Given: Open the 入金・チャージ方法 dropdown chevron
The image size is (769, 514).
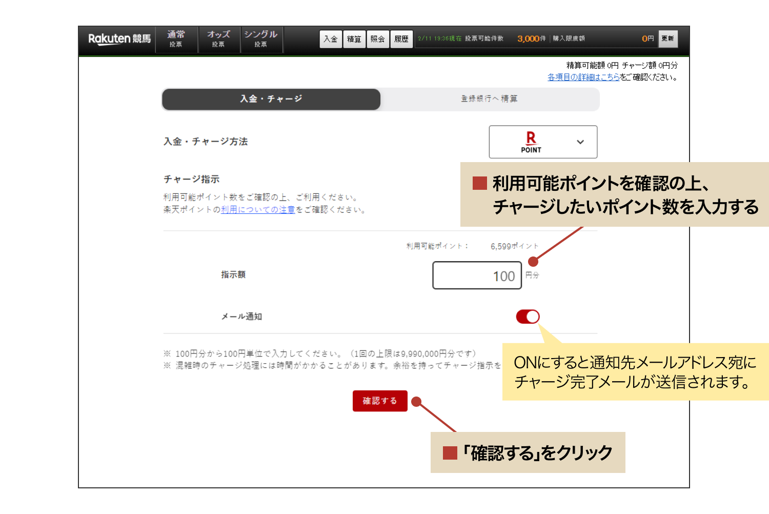Looking at the screenshot, I should pyautogui.click(x=580, y=142).
